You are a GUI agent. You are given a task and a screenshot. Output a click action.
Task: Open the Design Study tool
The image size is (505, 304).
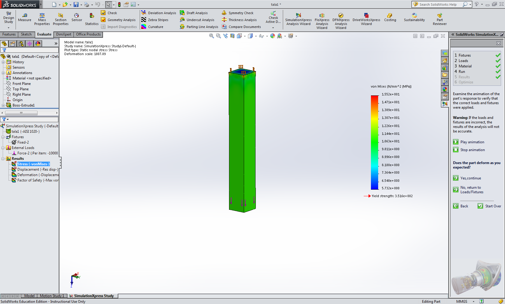pyautogui.click(x=8, y=18)
